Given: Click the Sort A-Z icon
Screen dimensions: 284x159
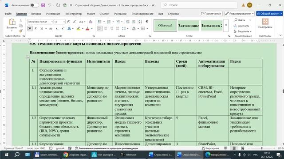Looking at the screenshot, I should click(x=140, y=22).
